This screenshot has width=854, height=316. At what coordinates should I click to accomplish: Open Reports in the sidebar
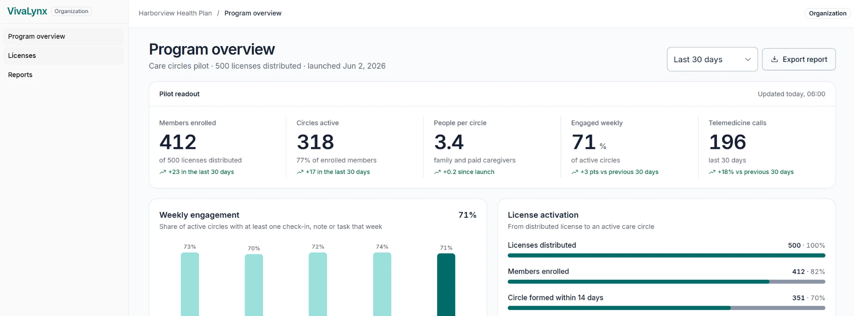coord(64,75)
